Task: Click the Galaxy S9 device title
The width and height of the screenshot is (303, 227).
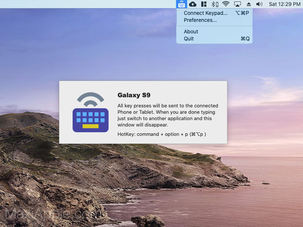Action: (x=134, y=95)
